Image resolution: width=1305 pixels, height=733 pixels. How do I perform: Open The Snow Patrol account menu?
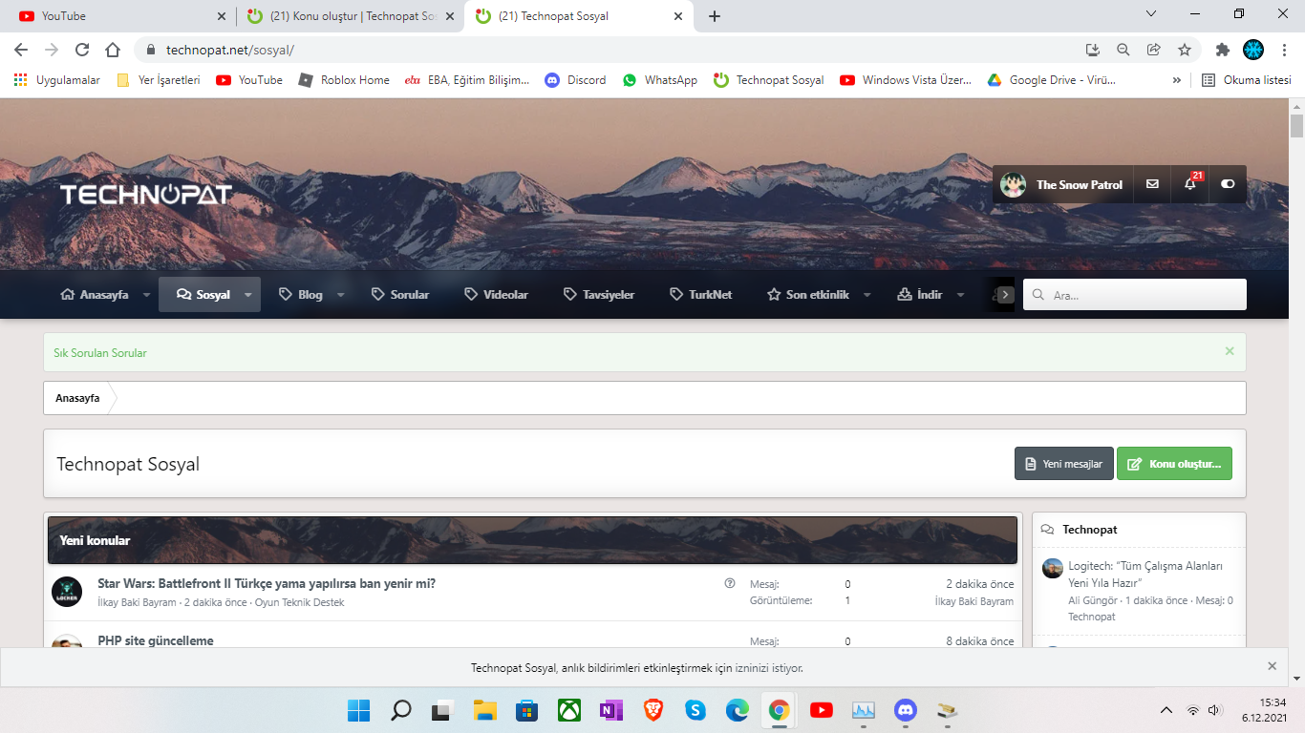tap(1062, 184)
